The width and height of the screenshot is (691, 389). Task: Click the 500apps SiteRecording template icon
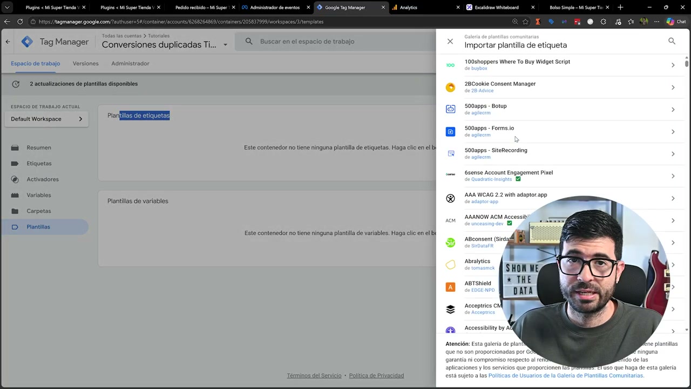pos(450,153)
